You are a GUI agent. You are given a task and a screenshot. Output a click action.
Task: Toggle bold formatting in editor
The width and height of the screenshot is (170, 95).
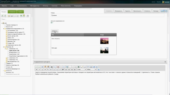point(37,69)
